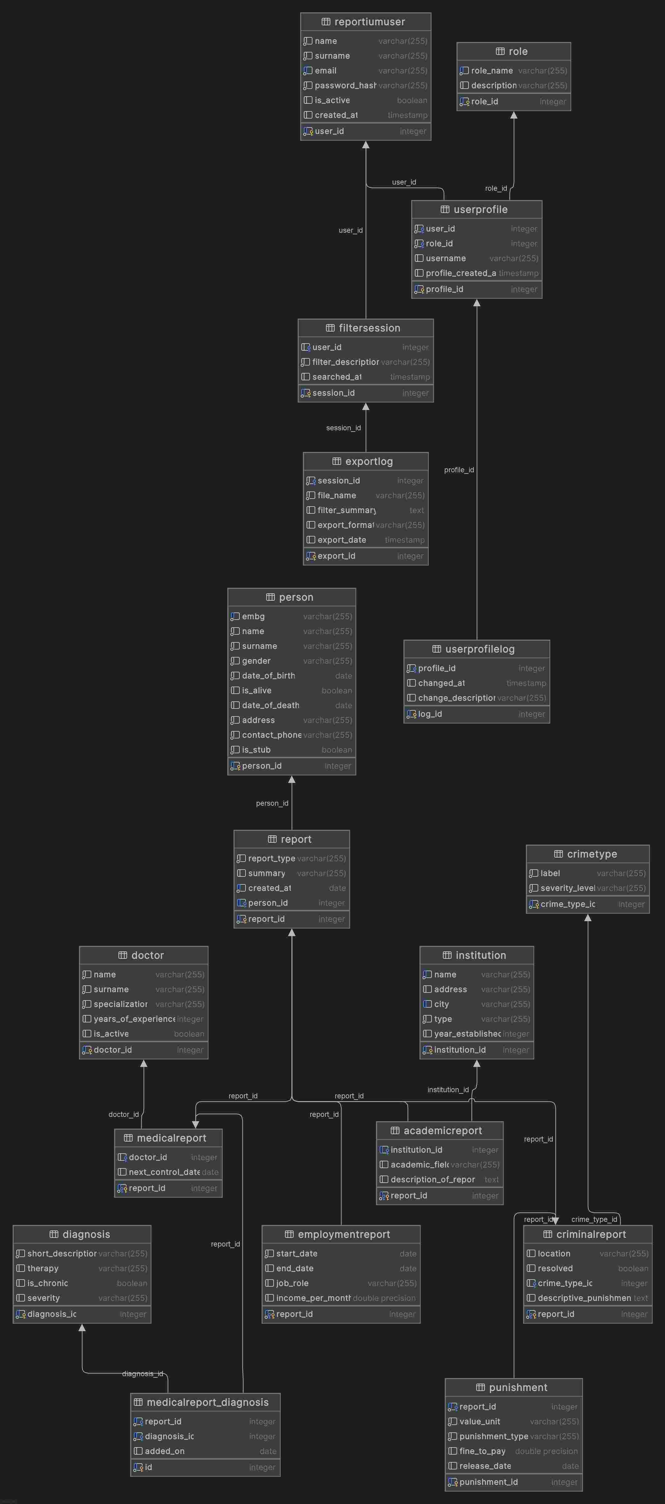This screenshot has width=665, height=1504.
Task: Click the table icon next to role header
Action: click(x=500, y=51)
